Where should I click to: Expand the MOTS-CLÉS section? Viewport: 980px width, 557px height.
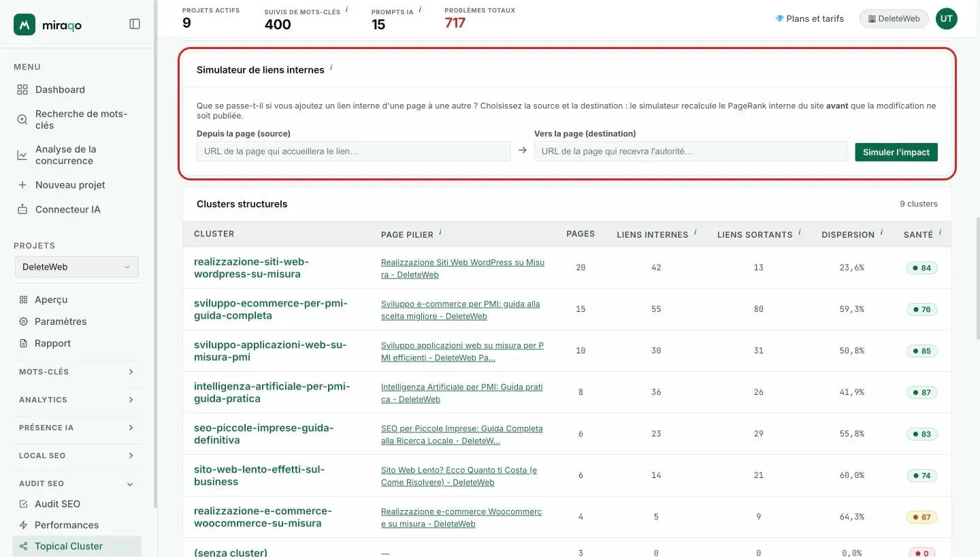[77, 372]
